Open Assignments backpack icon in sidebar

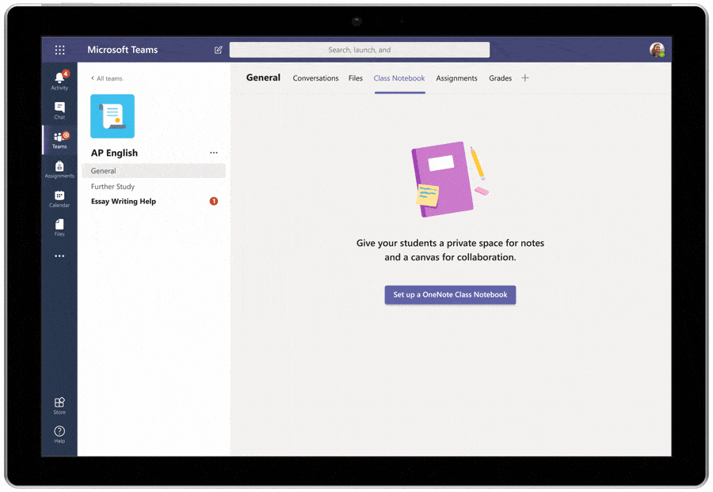[59, 169]
